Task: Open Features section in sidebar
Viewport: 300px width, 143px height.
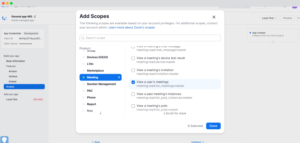Action: coord(11,66)
